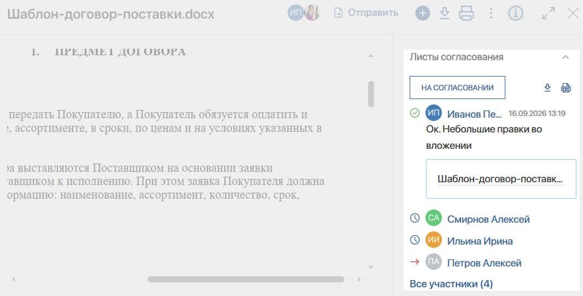Print the document using printer icon
The image size is (583, 296).
467,13
